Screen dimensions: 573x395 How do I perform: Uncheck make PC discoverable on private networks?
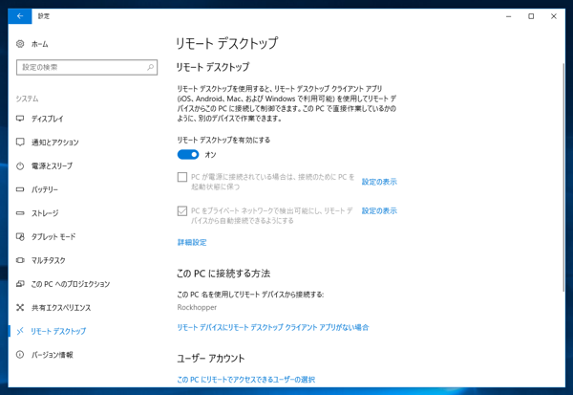182,210
